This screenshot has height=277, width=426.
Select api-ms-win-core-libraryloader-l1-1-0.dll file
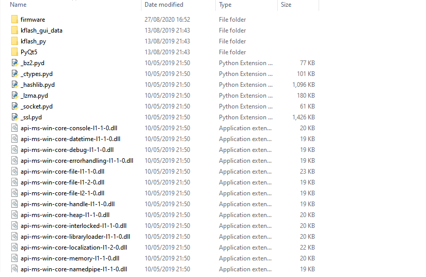[75, 237]
